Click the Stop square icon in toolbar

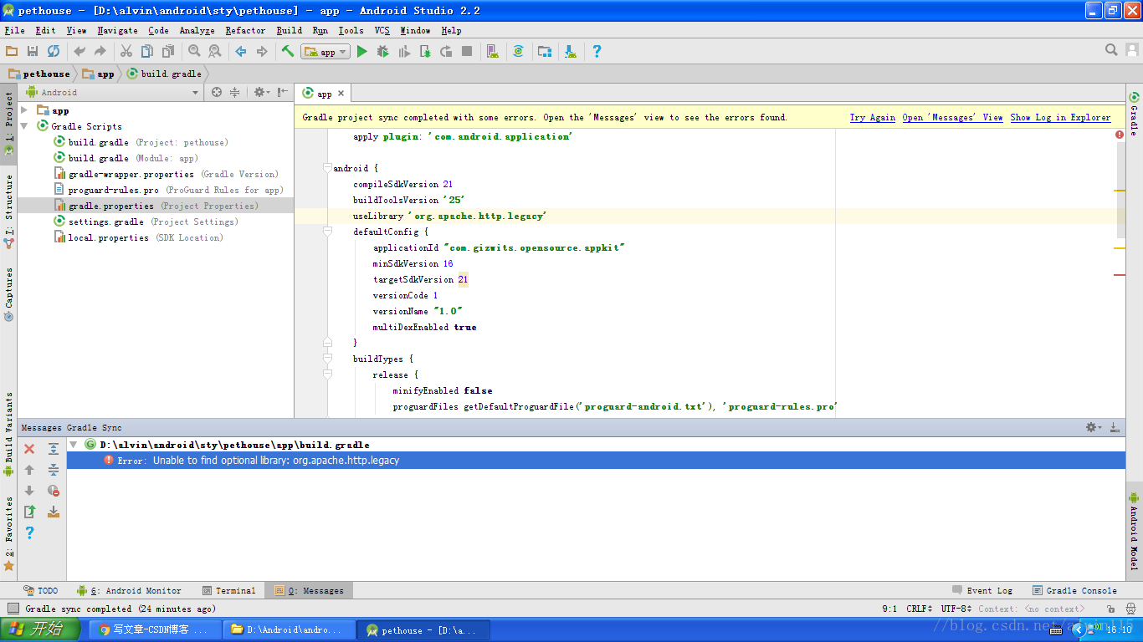[x=467, y=51]
